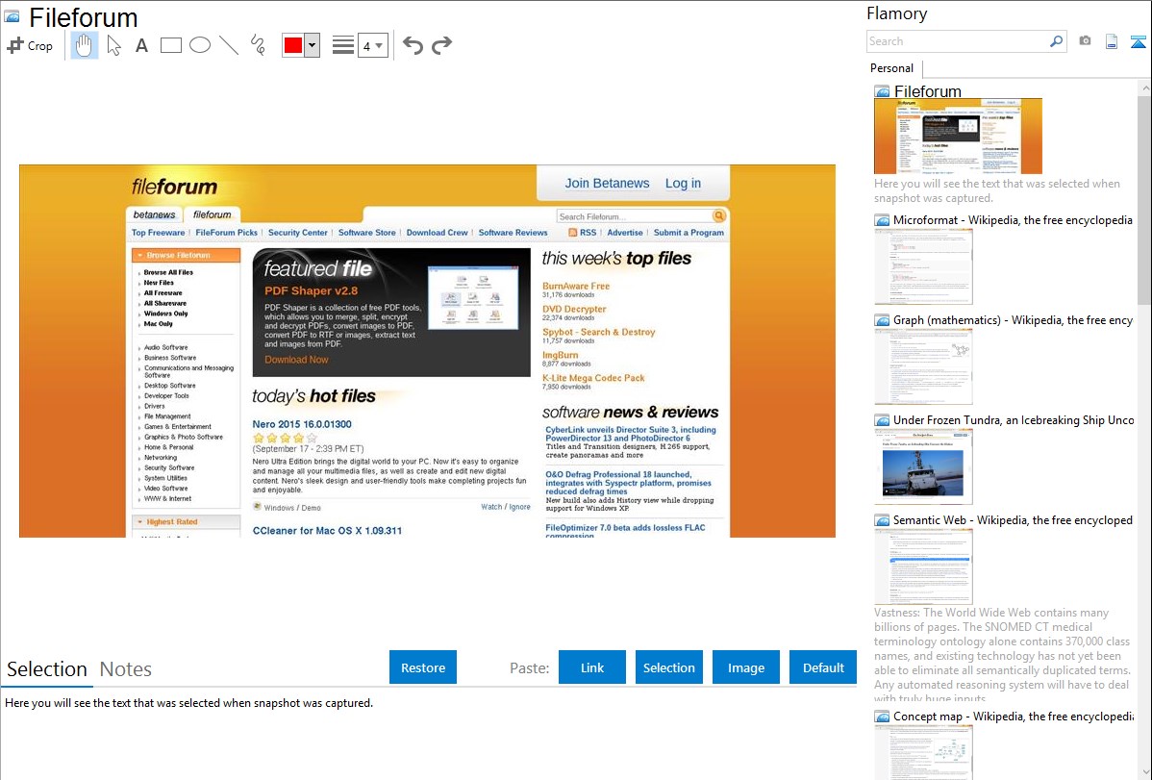The height and width of the screenshot is (780, 1152).
Task: Click the RSS feed icon in snapshot
Action: pos(572,233)
